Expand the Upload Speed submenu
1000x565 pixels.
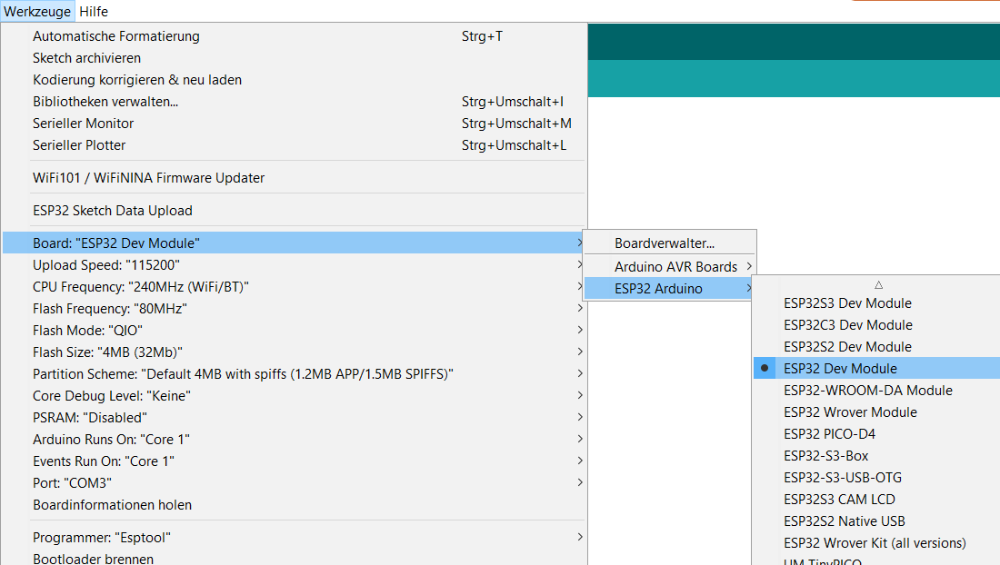106,265
